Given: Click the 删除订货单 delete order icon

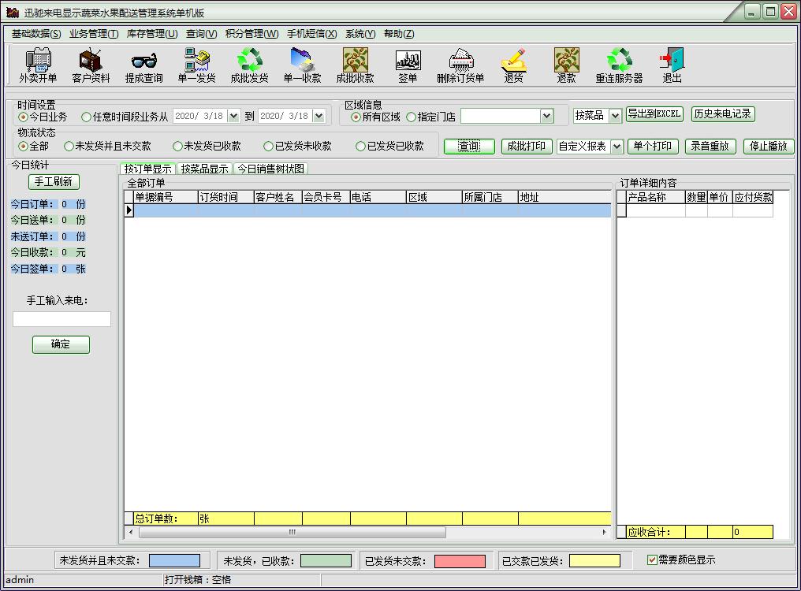Looking at the screenshot, I should pos(460,65).
